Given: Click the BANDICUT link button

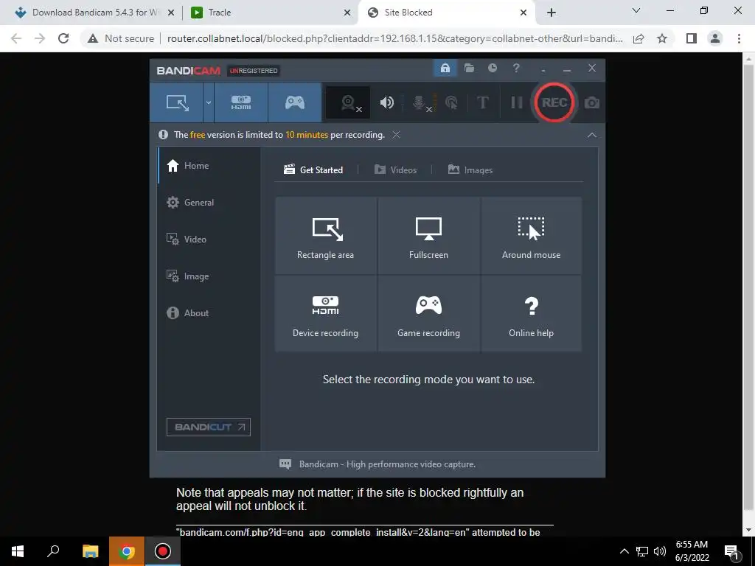Looking at the screenshot, I should pos(209,427).
